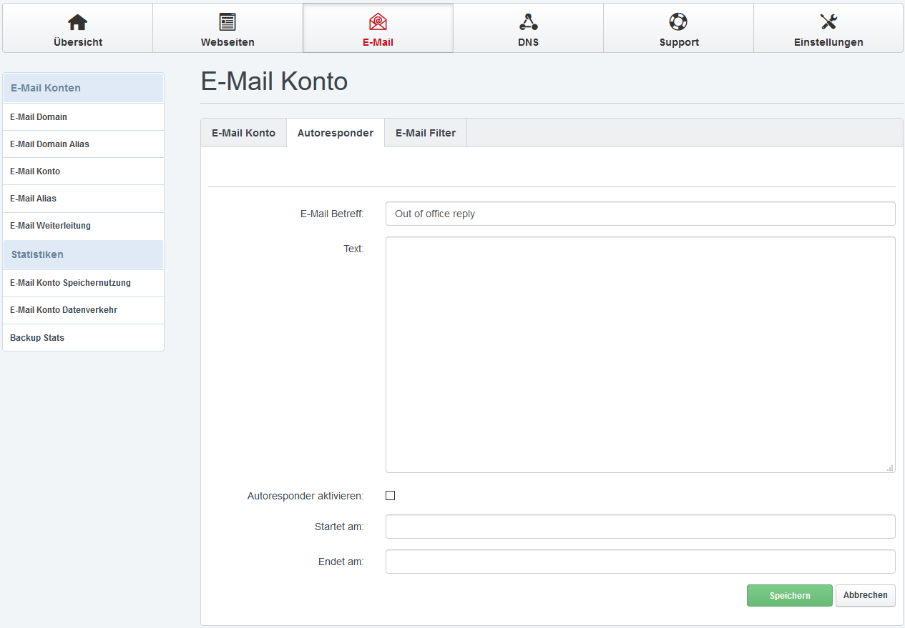The height and width of the screenshot is (628, 905).
Task: Click the Startet am date field
Action: click(x=640, y=527)
